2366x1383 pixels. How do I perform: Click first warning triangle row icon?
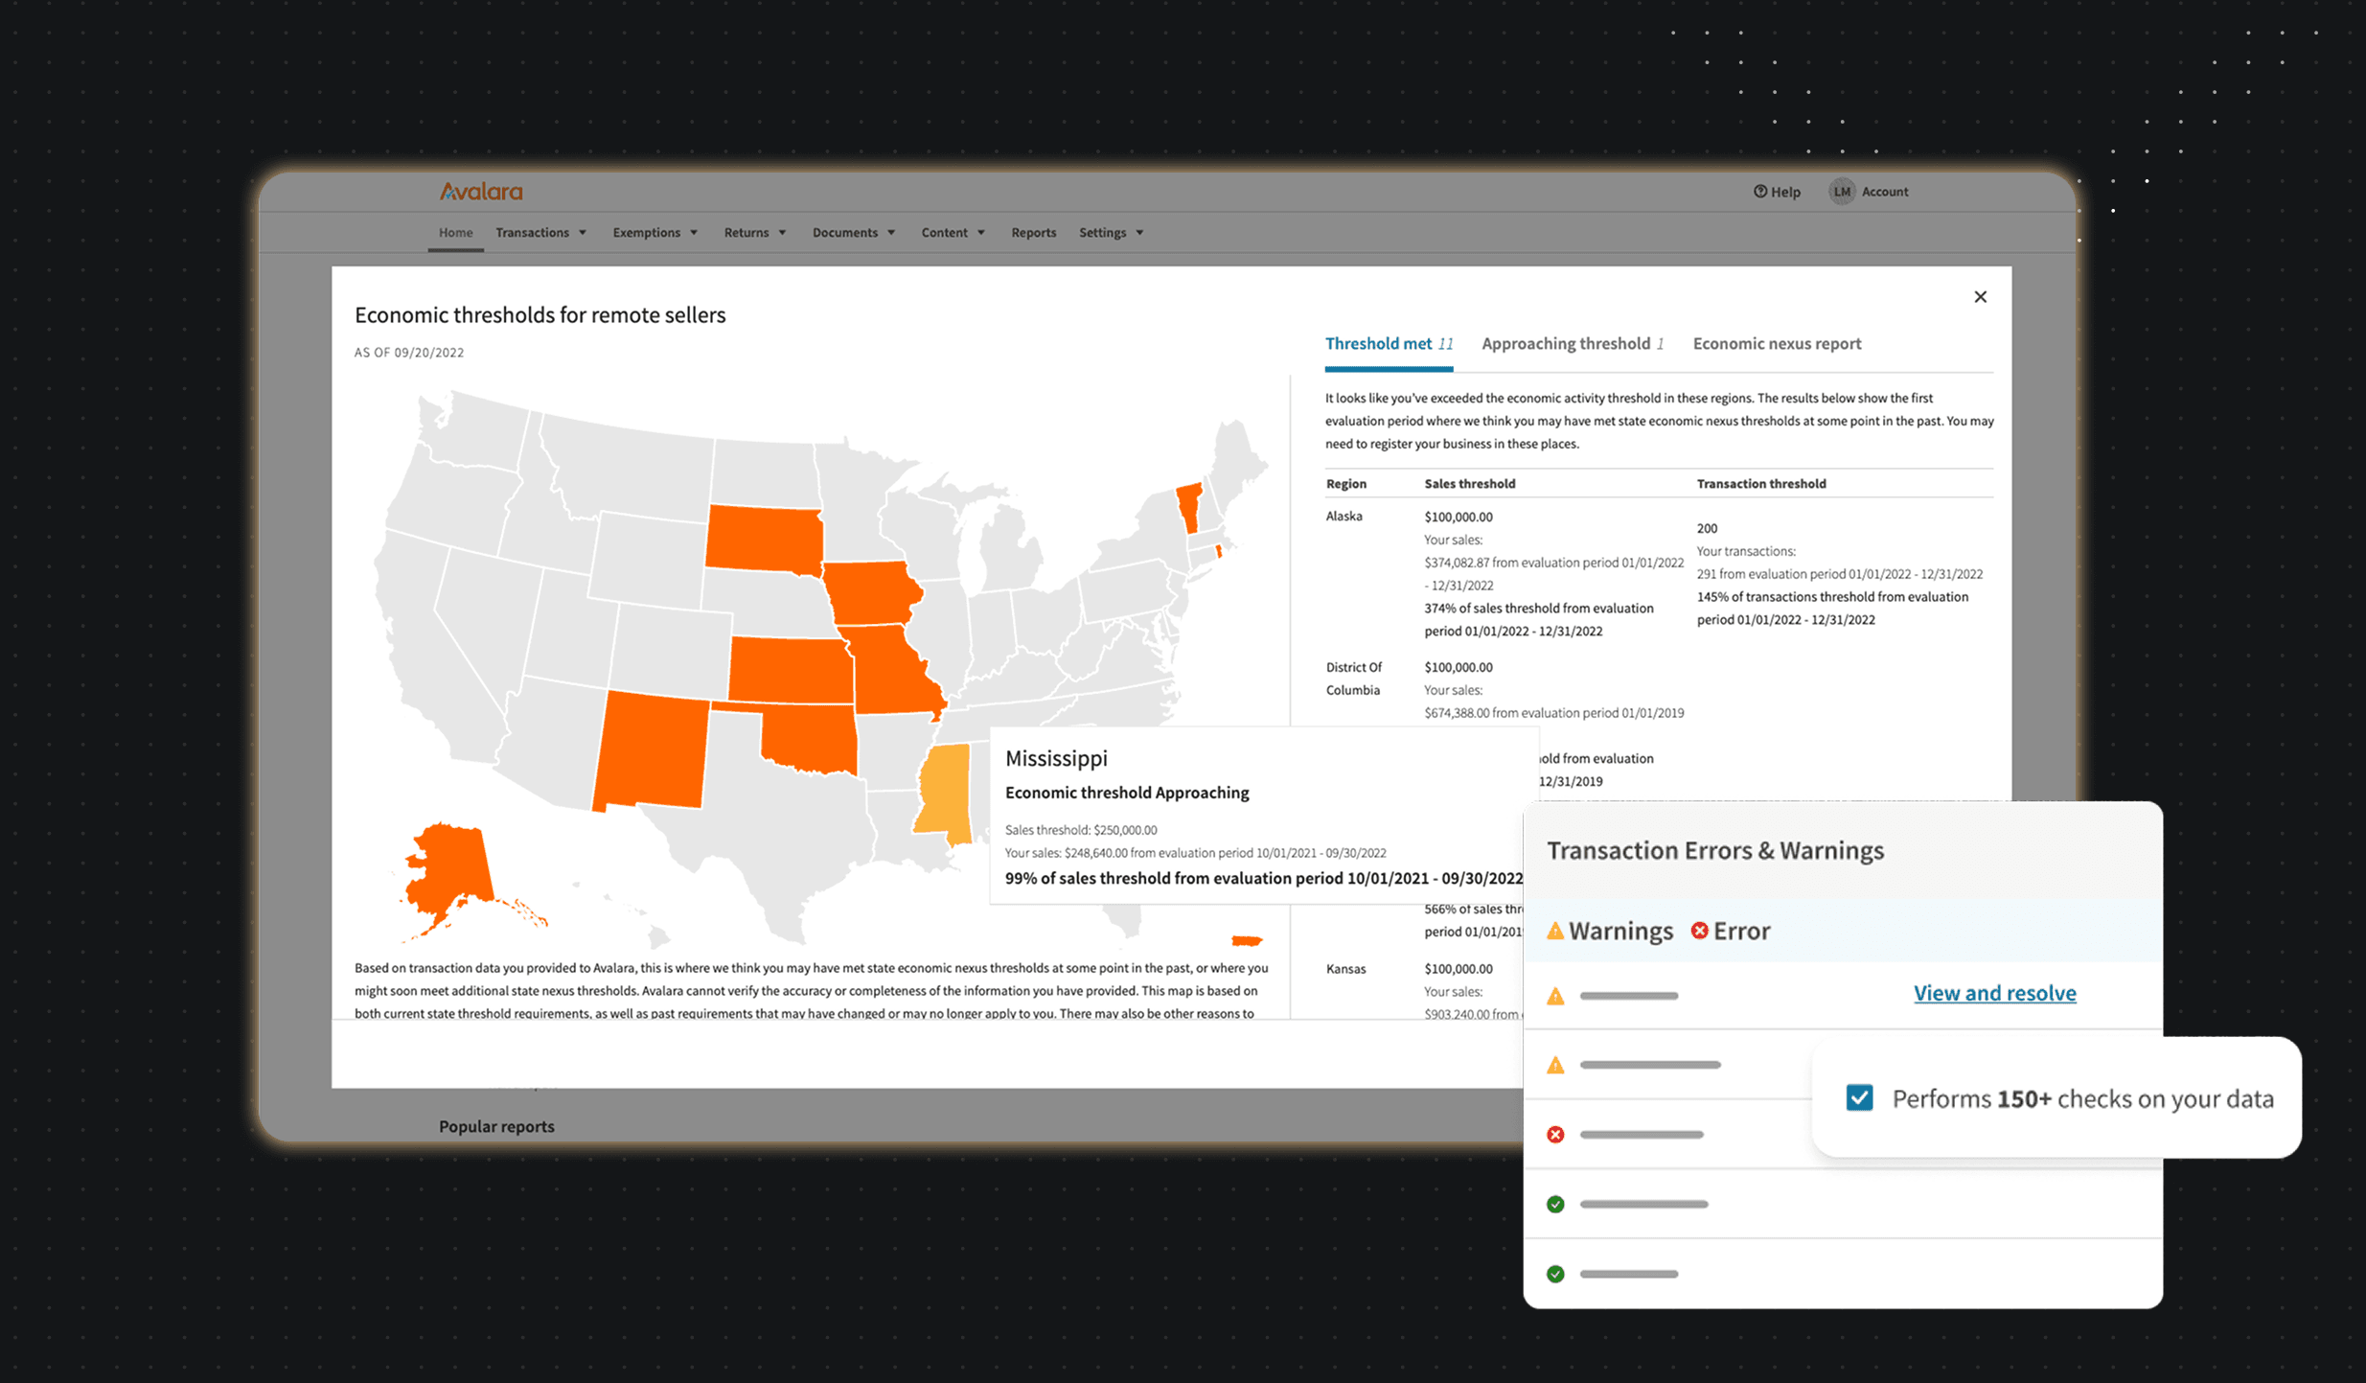pos(1555,997)
